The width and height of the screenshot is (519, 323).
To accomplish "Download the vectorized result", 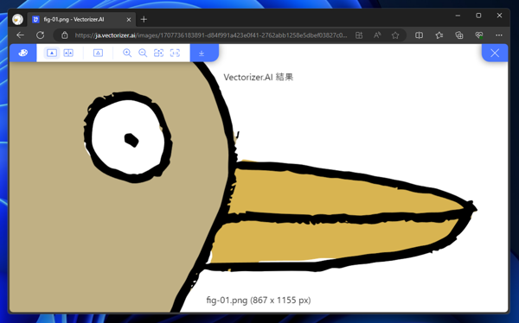I will 202,54.
